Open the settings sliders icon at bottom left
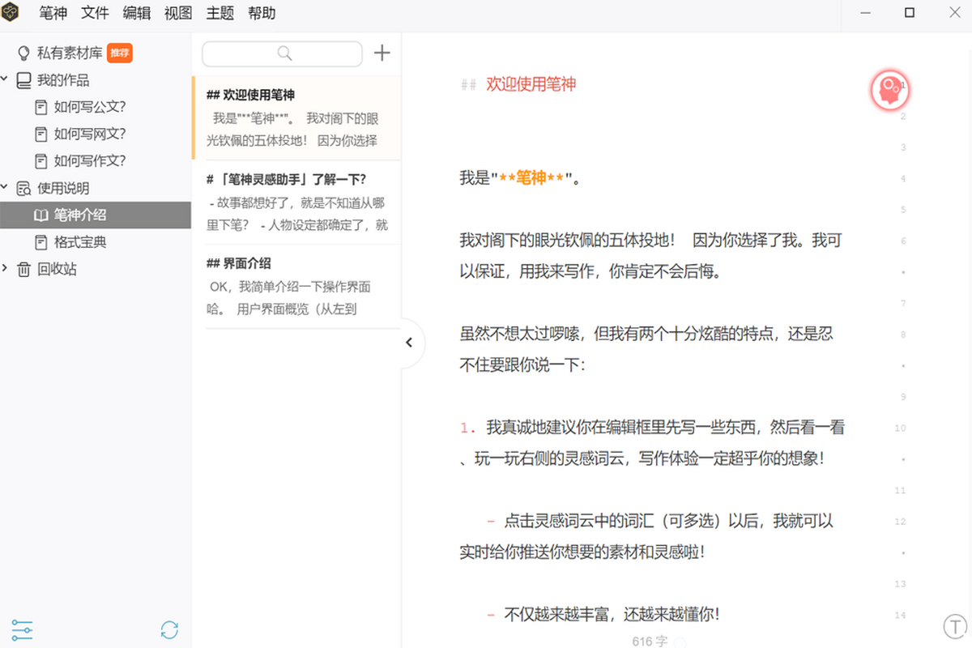Viewport: 972px width, 648px height. [x=23, y=629]
